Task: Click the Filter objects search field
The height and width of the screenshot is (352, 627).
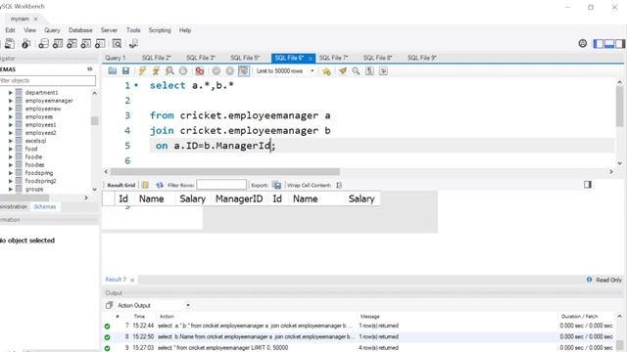Action: [47, 80]
